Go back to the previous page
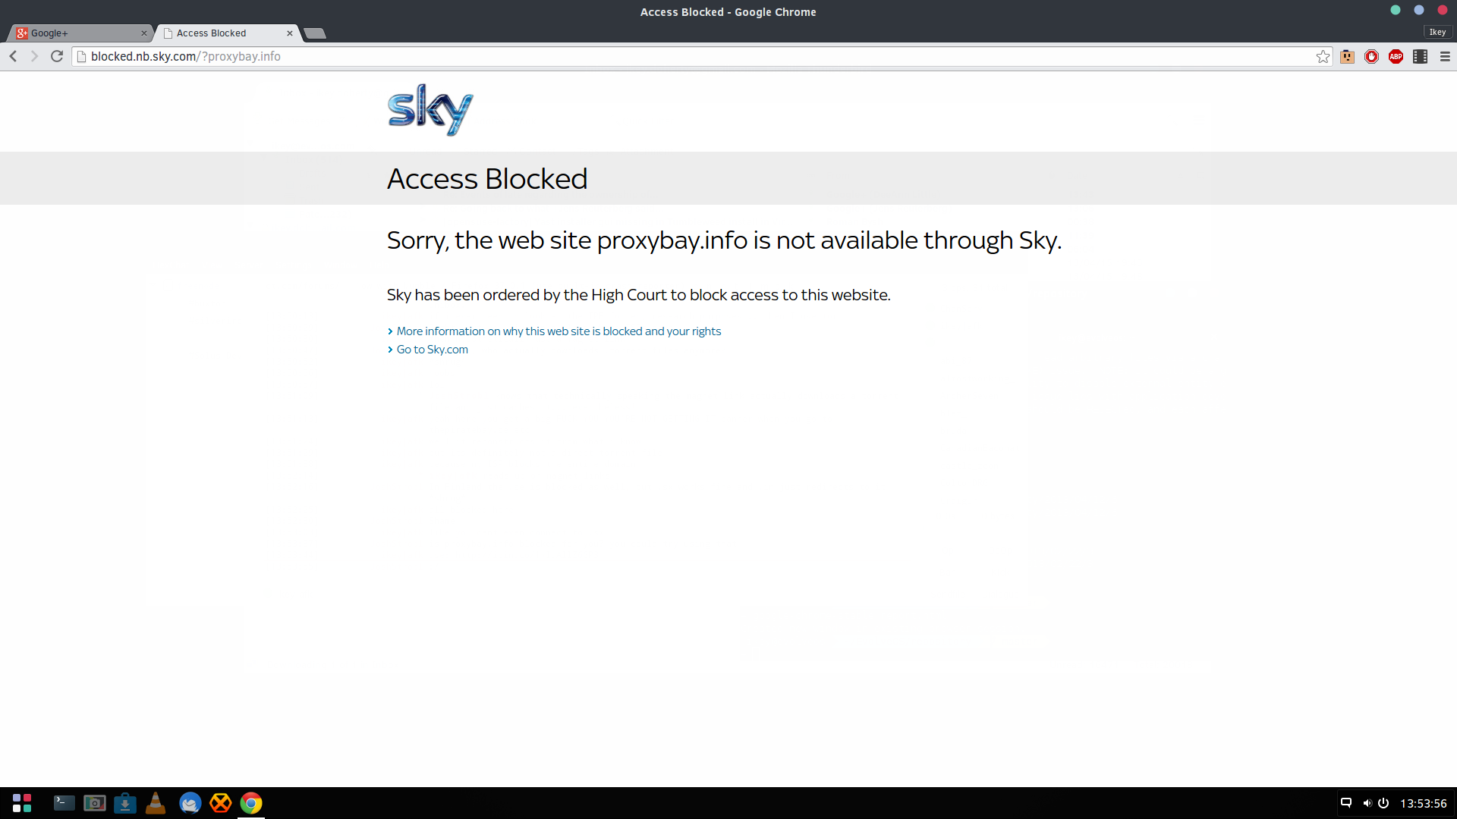The width and height of the screenshot is (1457, 819). 14,56
